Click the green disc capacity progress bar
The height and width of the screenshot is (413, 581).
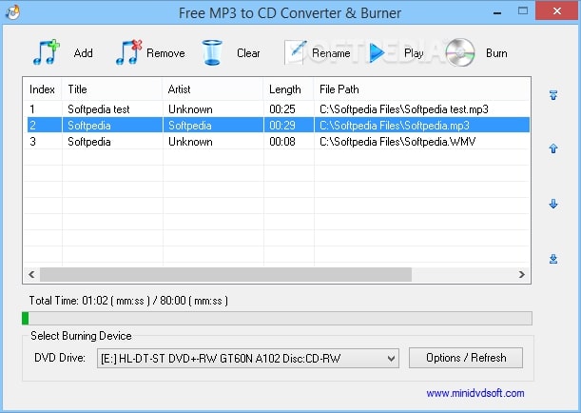[277, 318]
